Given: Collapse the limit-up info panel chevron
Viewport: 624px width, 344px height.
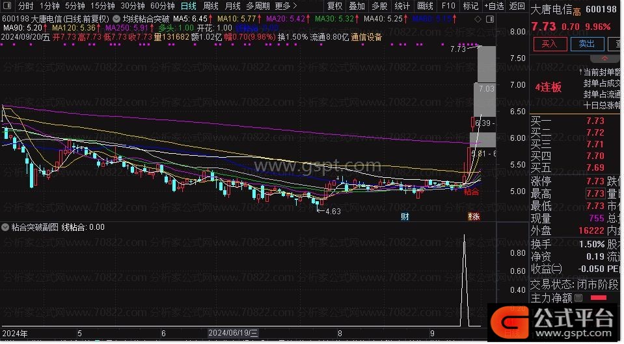Looking at the screenshot, I should (x=605, y=58).
